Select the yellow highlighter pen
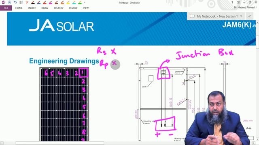This screenshot has height=145, width=259. (68, 2)
